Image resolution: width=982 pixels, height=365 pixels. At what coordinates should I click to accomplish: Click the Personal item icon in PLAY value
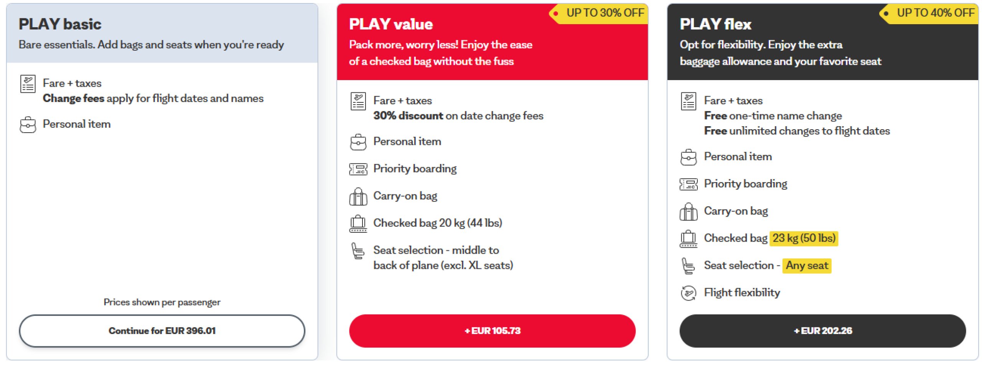pos(358,142)
